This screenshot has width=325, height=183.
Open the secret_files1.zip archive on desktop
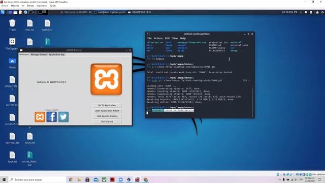29,159
